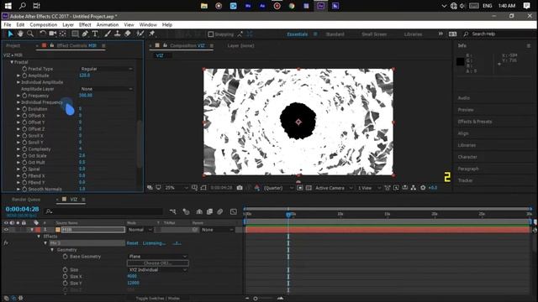Toggle the eye visibility of the MIR layer
The height and width of the screenshot is (302, 538).
pyautogui.click(x=6, y=230)
